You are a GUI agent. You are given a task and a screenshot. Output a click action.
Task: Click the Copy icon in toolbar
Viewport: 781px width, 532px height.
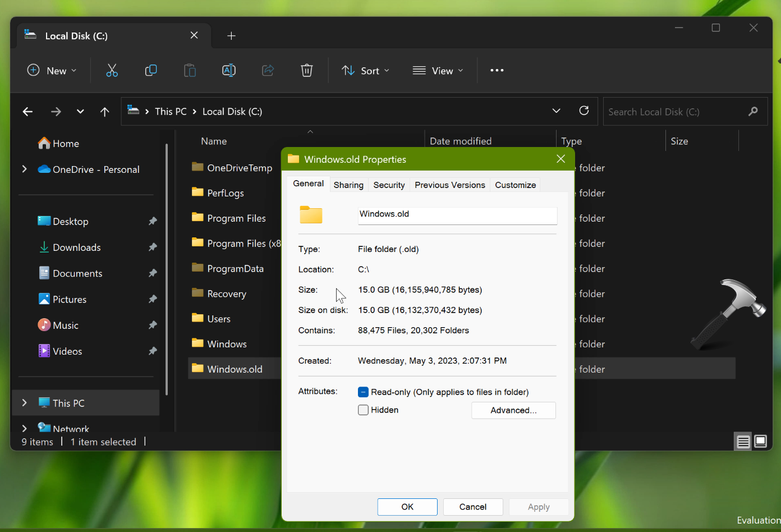tap(151, 70)
